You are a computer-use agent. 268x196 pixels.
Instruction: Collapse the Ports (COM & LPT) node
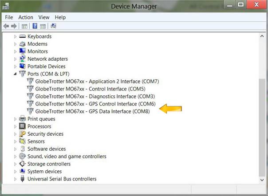click(x=15, y=74)
